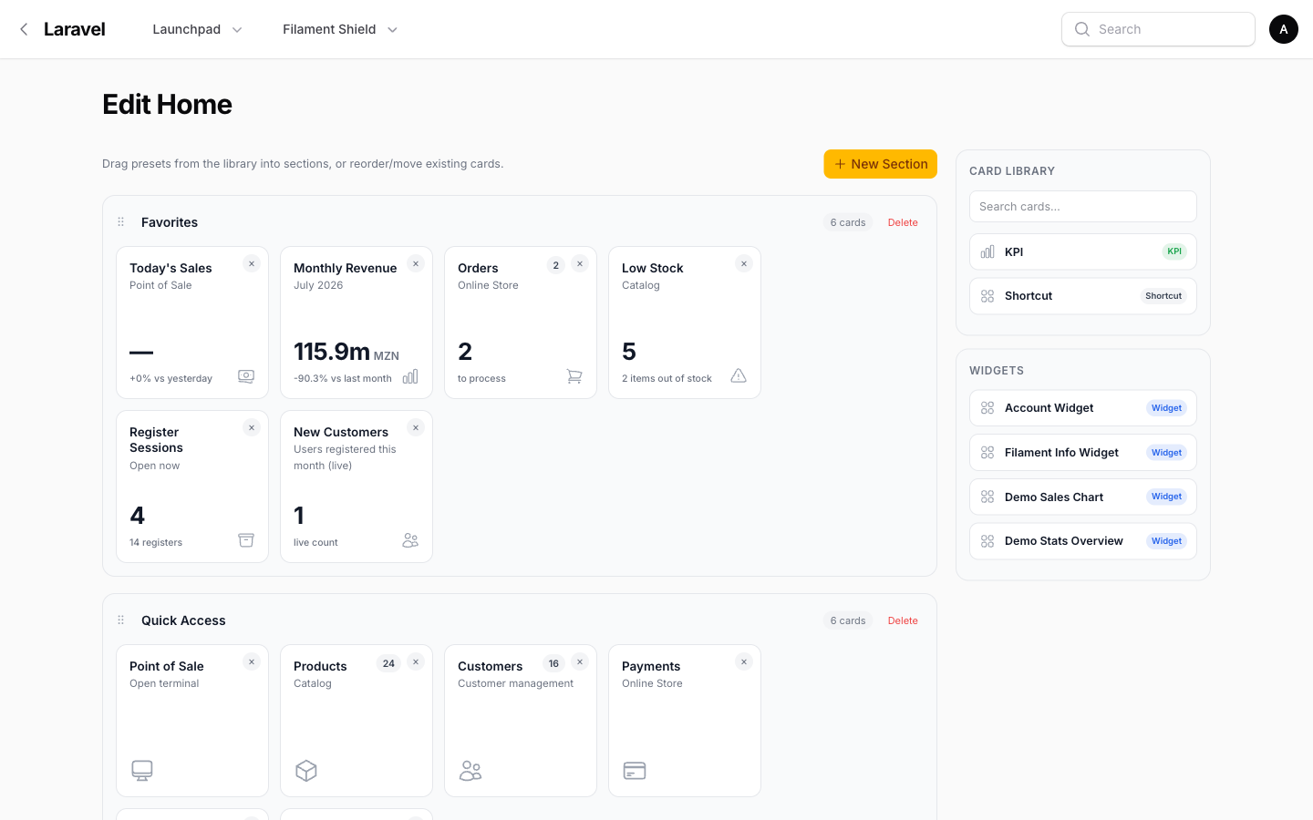The image size is (1313, 820).
Task: Click the Favorites section title
Action: click(170, 222)
